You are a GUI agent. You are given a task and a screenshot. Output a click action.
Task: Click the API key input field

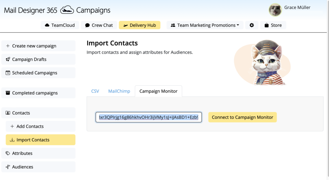coord(148,117)
